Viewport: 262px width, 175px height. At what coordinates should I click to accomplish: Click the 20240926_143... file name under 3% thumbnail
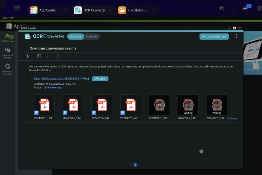(x=159, y=118)
